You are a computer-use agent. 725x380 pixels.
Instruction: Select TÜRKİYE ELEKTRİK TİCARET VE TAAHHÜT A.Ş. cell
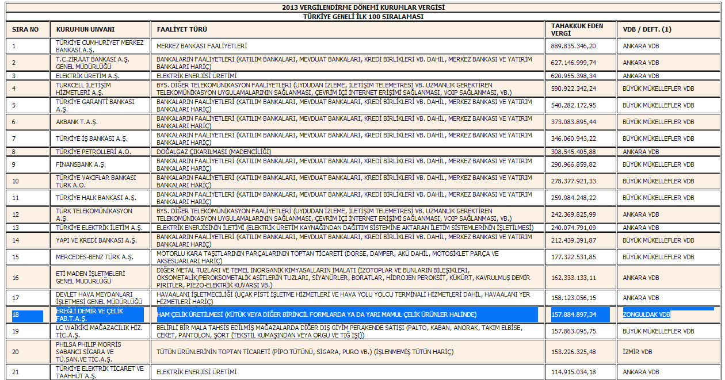tap(100, 372)
